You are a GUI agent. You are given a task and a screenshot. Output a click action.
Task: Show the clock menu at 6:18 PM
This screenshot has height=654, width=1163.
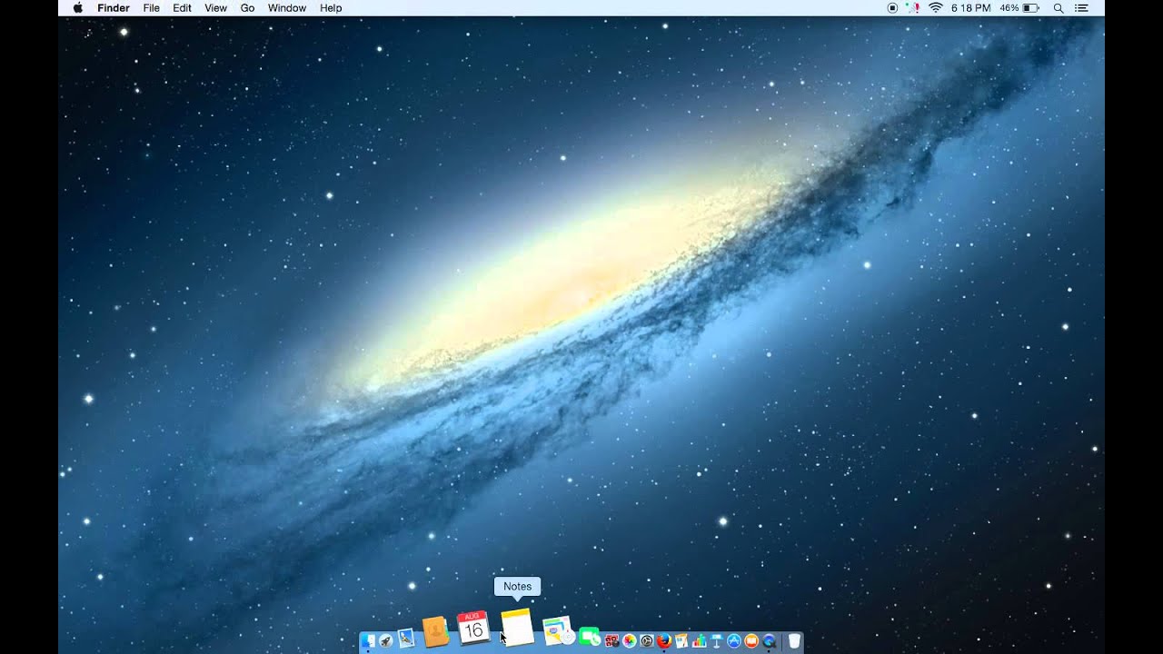coord(970,8)
